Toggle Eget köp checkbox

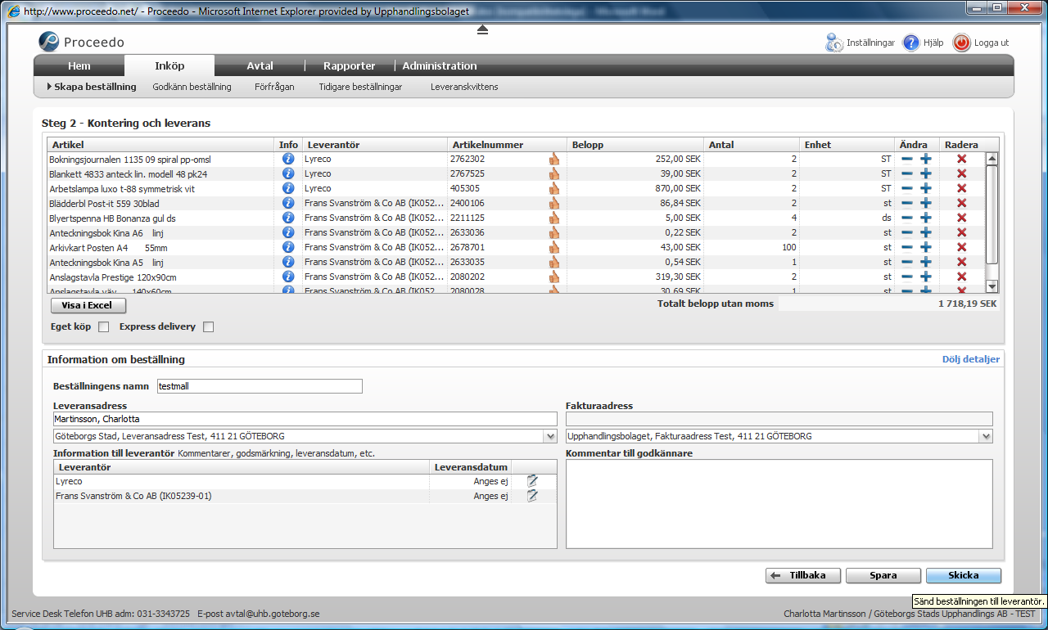(x=104, y=327)
